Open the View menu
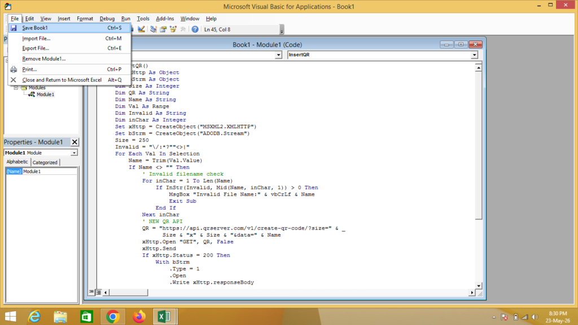Image resolution: width=578 pixels, height=325 pixels. 46,19
